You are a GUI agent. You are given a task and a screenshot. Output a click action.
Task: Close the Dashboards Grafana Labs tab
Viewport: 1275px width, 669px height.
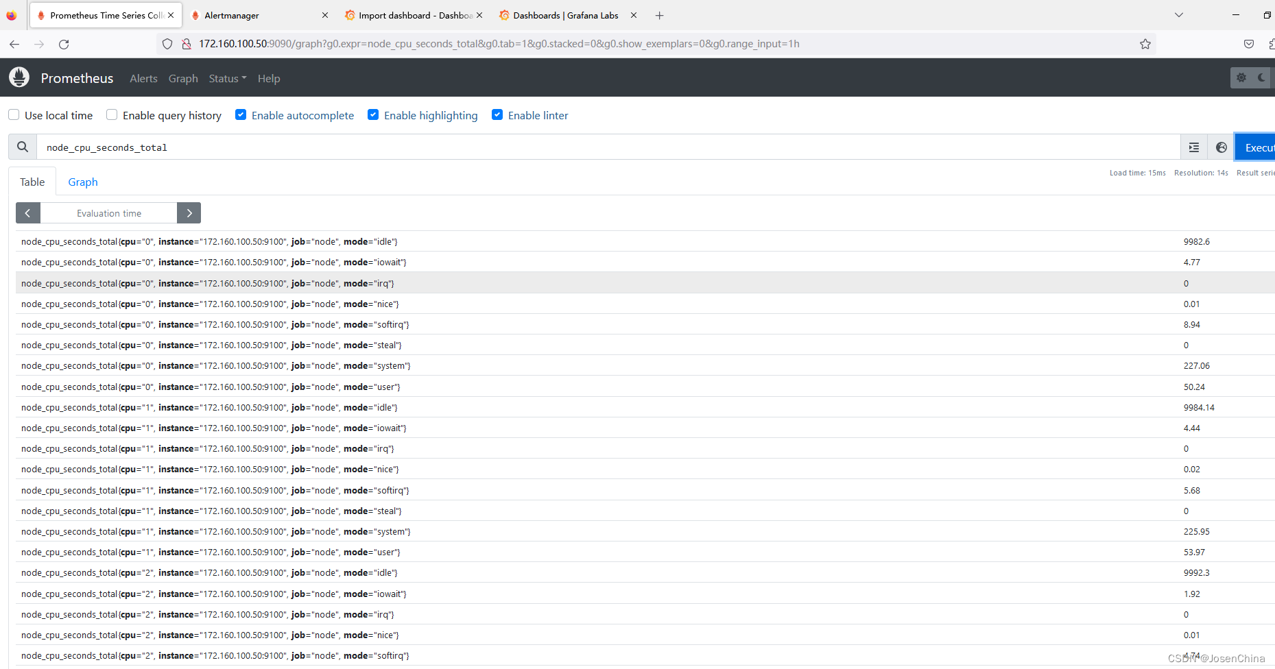[x=634, y=15]
